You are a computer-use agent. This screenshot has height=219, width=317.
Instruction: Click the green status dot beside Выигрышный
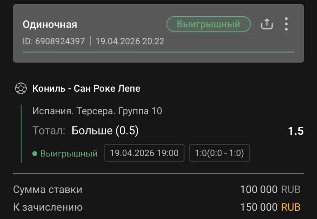pyautogui.click(x=35, y=153)
